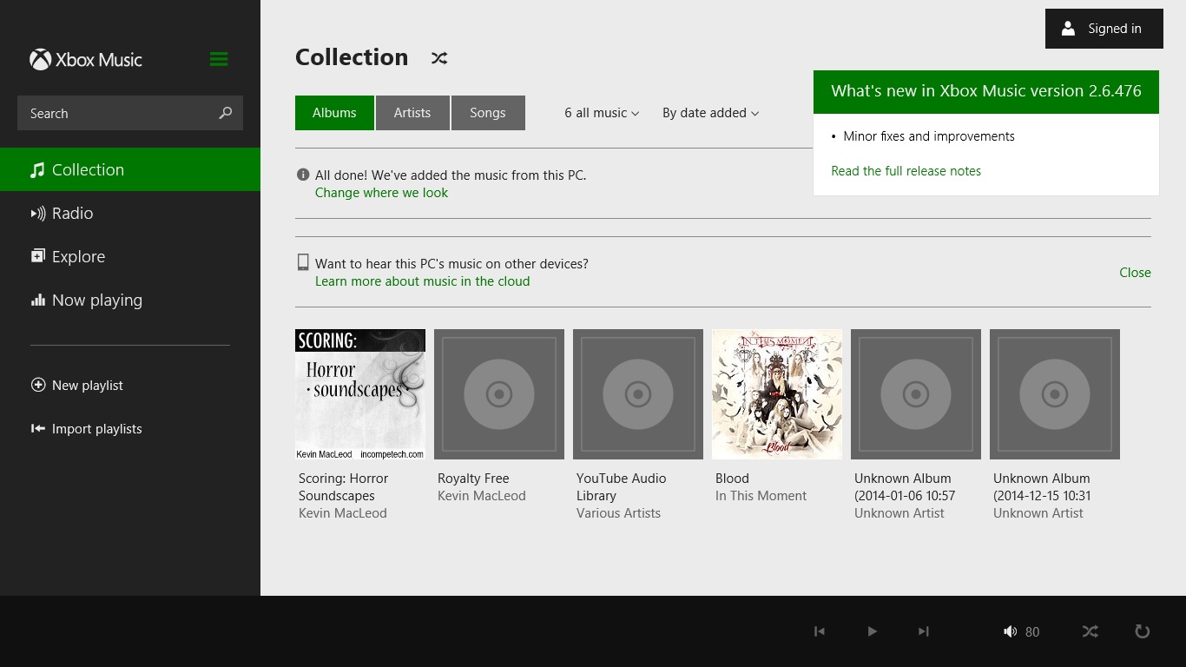Switch to Artists tab
1186x667 pixels.
(x=412, y=113)
